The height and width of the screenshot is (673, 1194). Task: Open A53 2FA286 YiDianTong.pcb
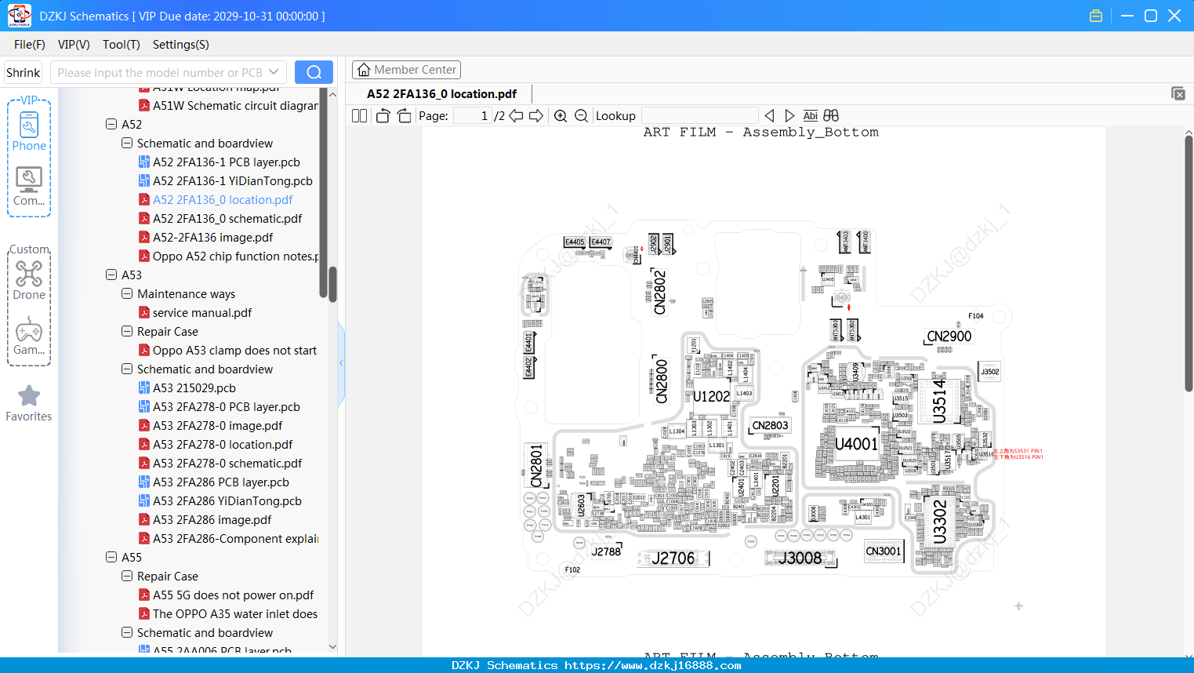pyautogui.click(x=227, y=501)
